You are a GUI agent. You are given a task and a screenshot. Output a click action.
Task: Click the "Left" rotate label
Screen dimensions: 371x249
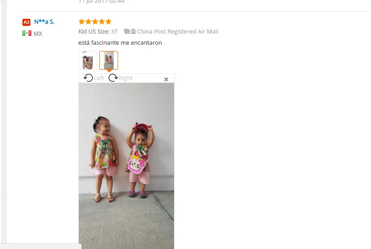(x=99, y=78)
